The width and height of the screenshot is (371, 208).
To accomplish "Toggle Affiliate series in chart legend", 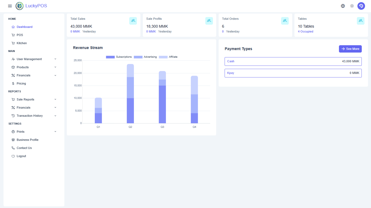I will coord(168,57).
